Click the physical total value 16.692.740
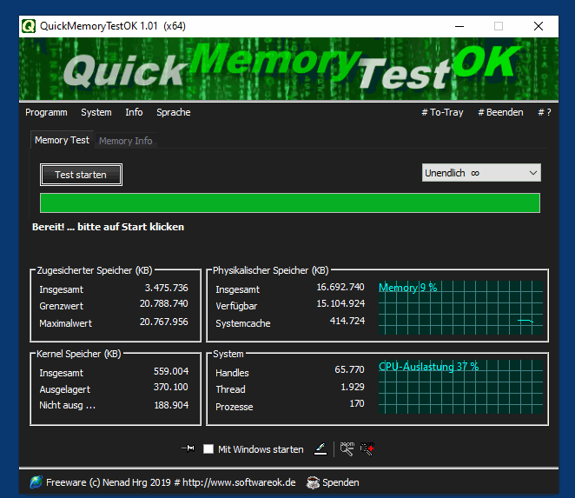The width and height of the screenshot is (575, 498). tap(340, 287)
